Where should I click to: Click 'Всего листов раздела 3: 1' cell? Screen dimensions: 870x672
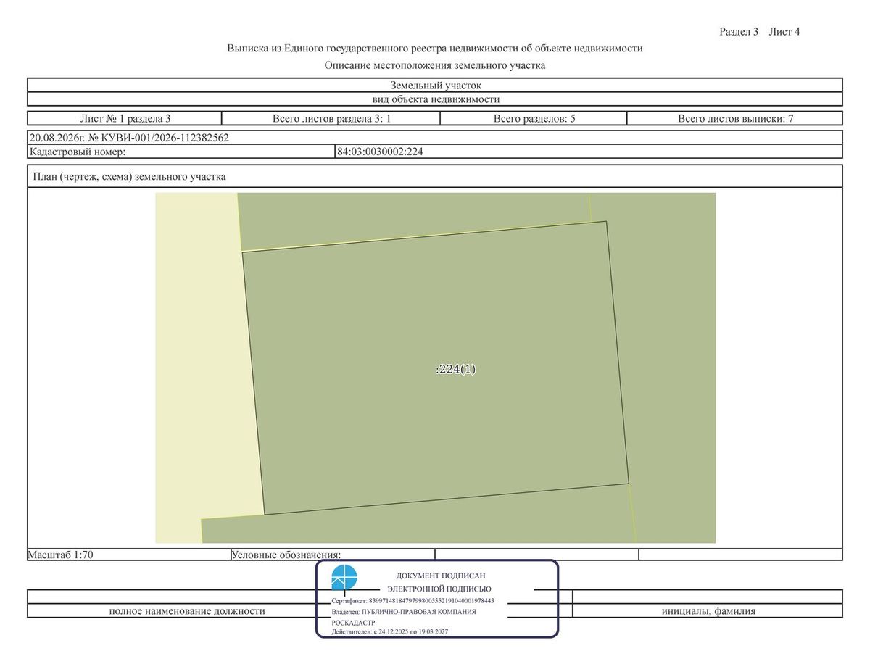[331, 118]
